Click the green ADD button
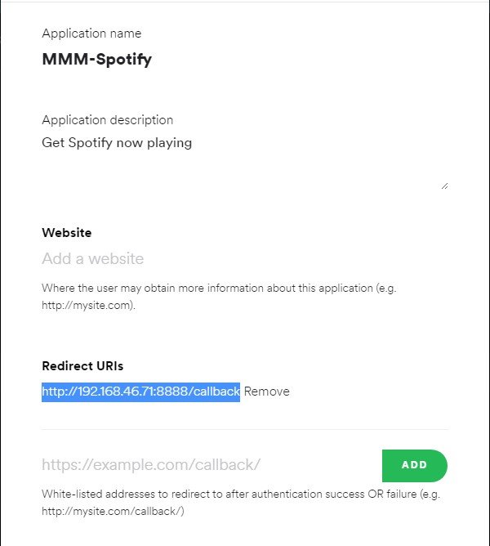Viewport: 490px width, 546px height. (x=414, y=465)
